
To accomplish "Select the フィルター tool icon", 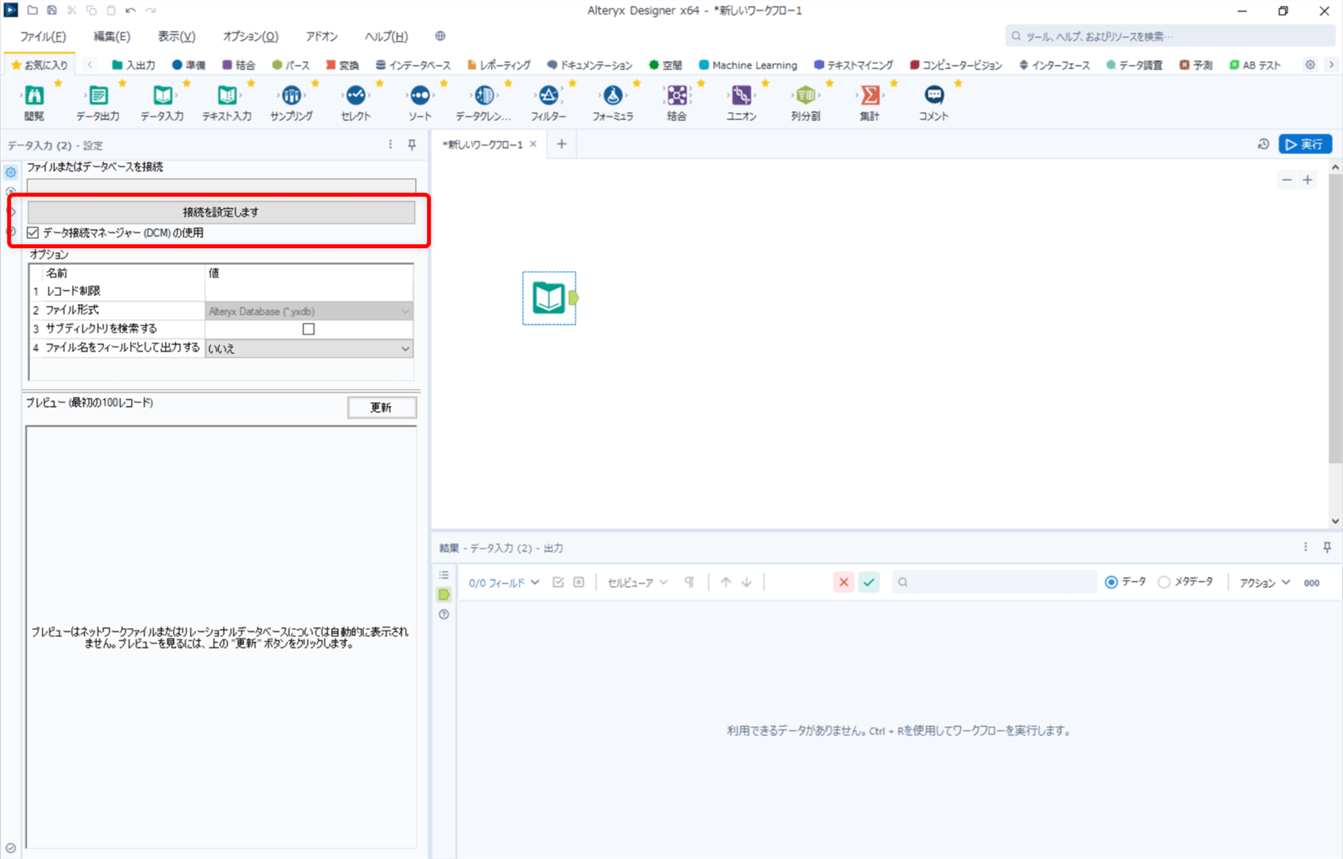I will click(549, 95).
